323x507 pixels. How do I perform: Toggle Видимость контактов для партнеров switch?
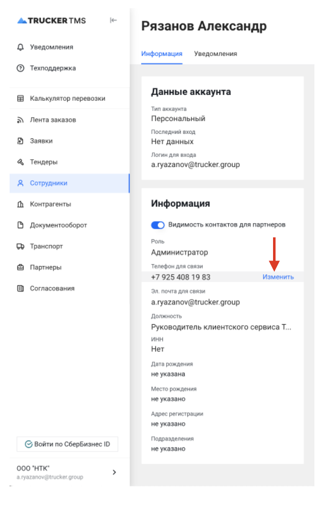[x=158, y=225]
